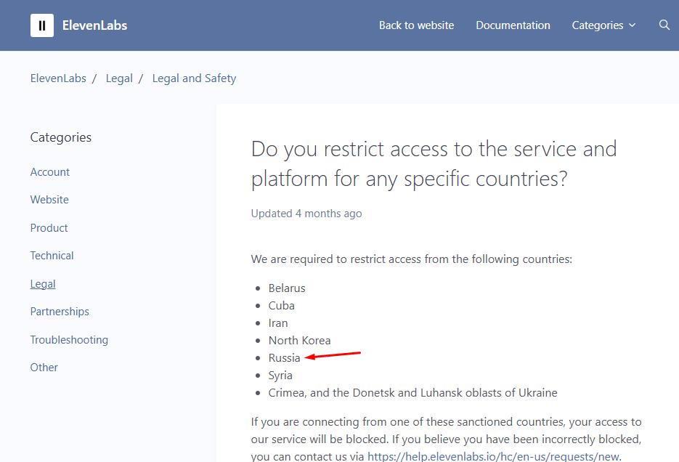Click the ElevenLabs header brand name
679x462 pixels.
point(94,25)
